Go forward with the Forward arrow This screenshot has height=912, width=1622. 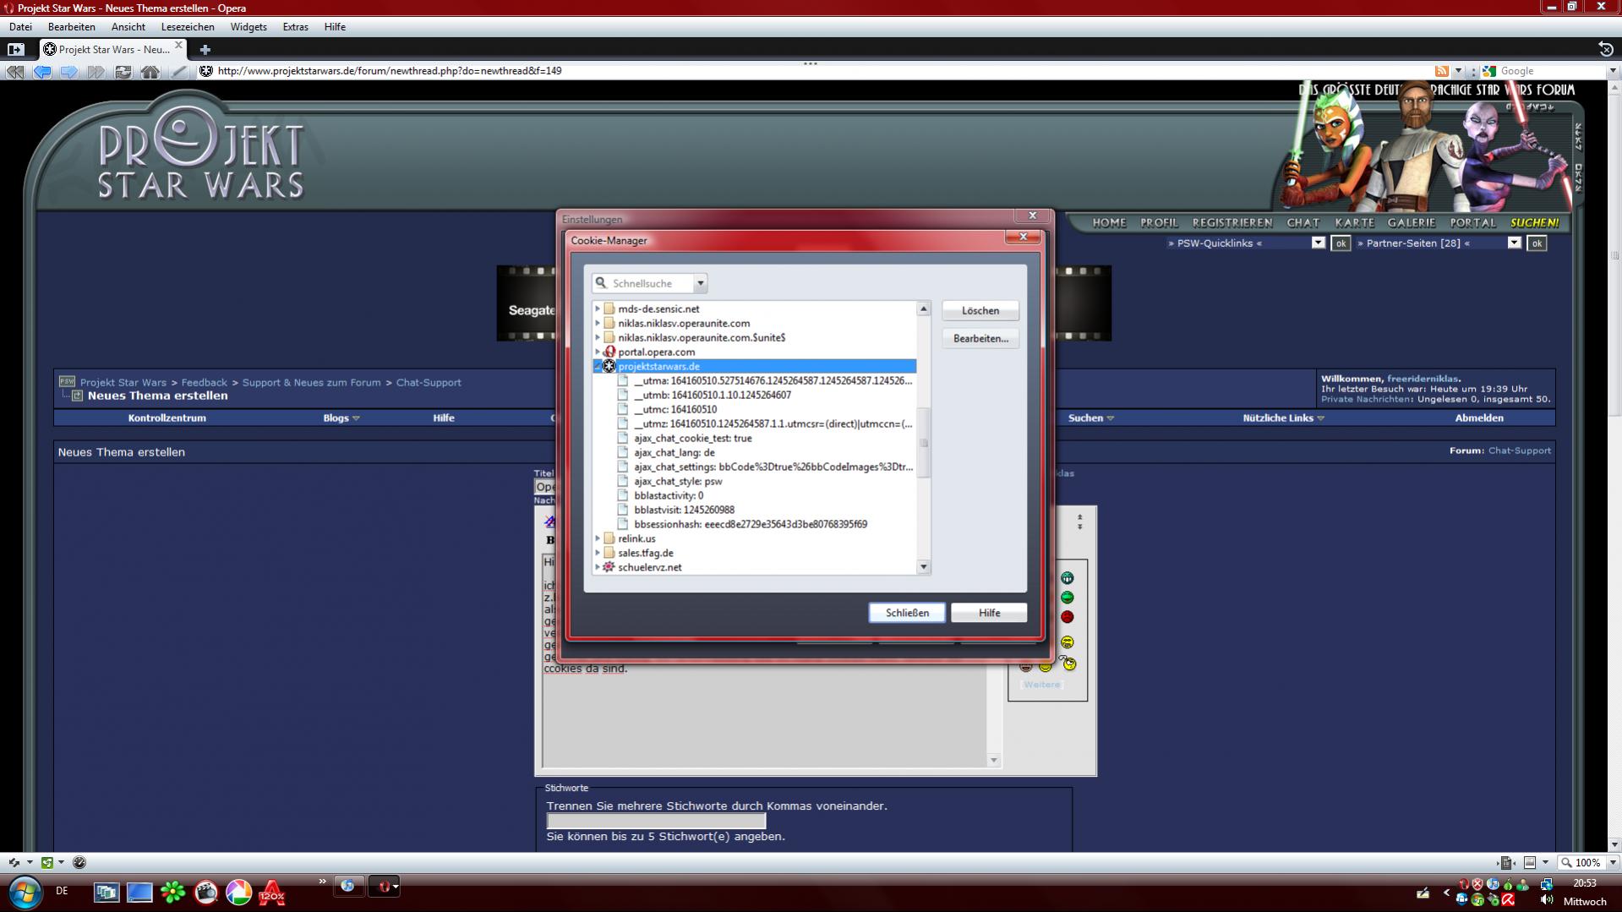pyautogui.click(x=69, y=72)
